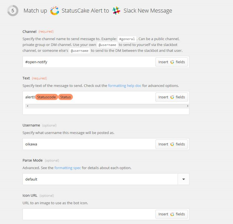Click the horizontal scrollbar track in the Text box

(107, 106)
